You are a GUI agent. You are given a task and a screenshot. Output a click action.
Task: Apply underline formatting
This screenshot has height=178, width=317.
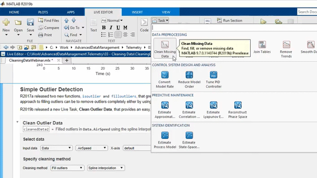point(118,28)
